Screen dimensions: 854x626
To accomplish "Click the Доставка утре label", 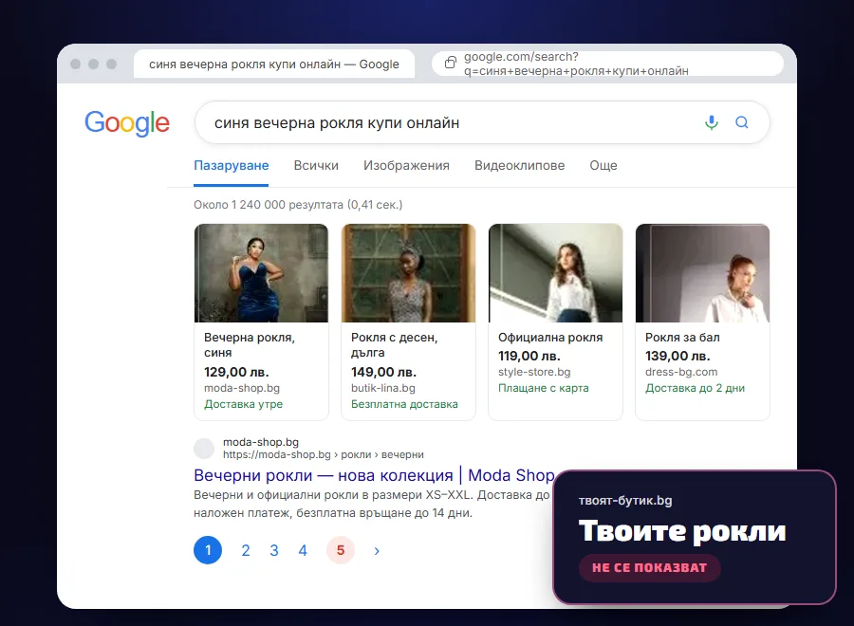I will click(244, 404).
